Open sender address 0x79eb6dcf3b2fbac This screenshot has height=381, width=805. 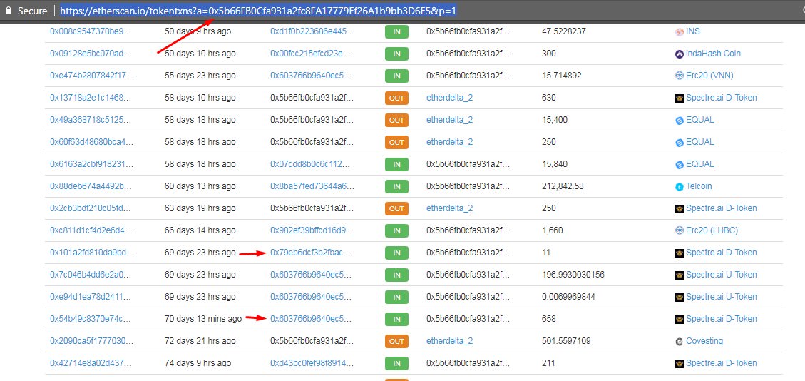click(311, 253)
